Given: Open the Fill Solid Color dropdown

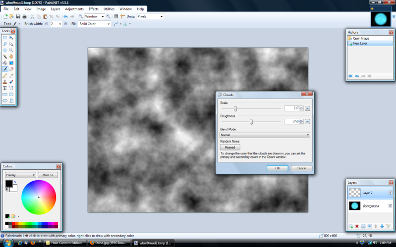Looking at the screenshot, I should tap(109, 24).
